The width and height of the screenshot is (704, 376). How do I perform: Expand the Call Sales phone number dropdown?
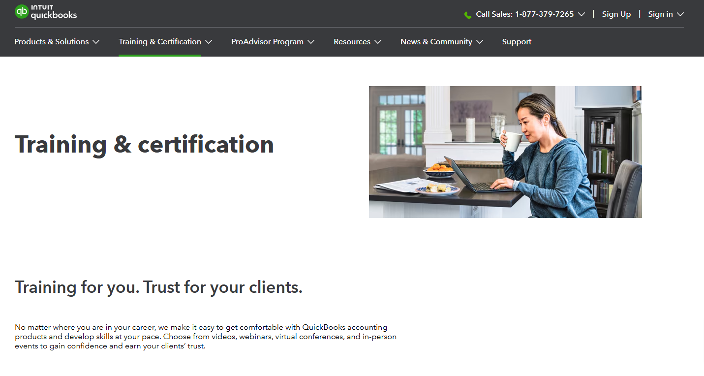(582, 14)
